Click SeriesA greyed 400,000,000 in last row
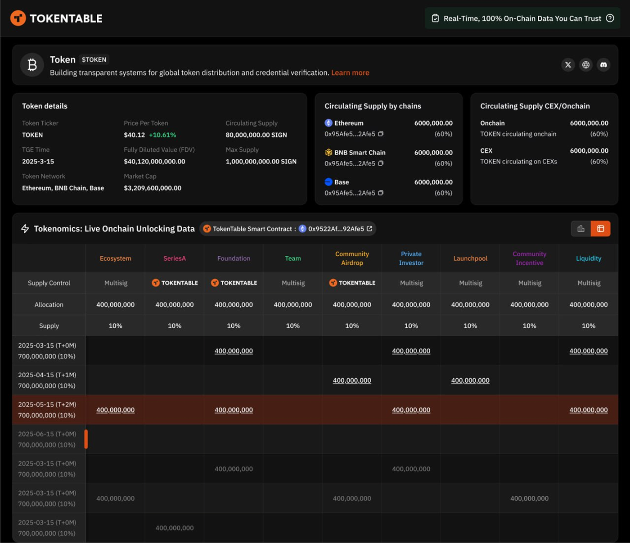The image size is (630, 543). coord(175,528)
